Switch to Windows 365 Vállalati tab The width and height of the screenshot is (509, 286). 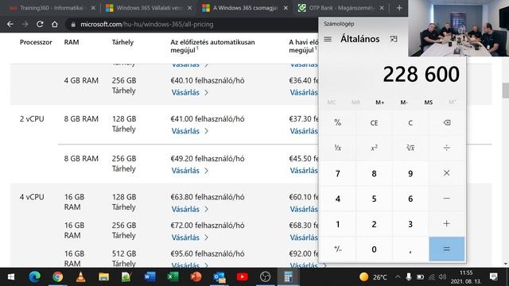tap(148, 8)
